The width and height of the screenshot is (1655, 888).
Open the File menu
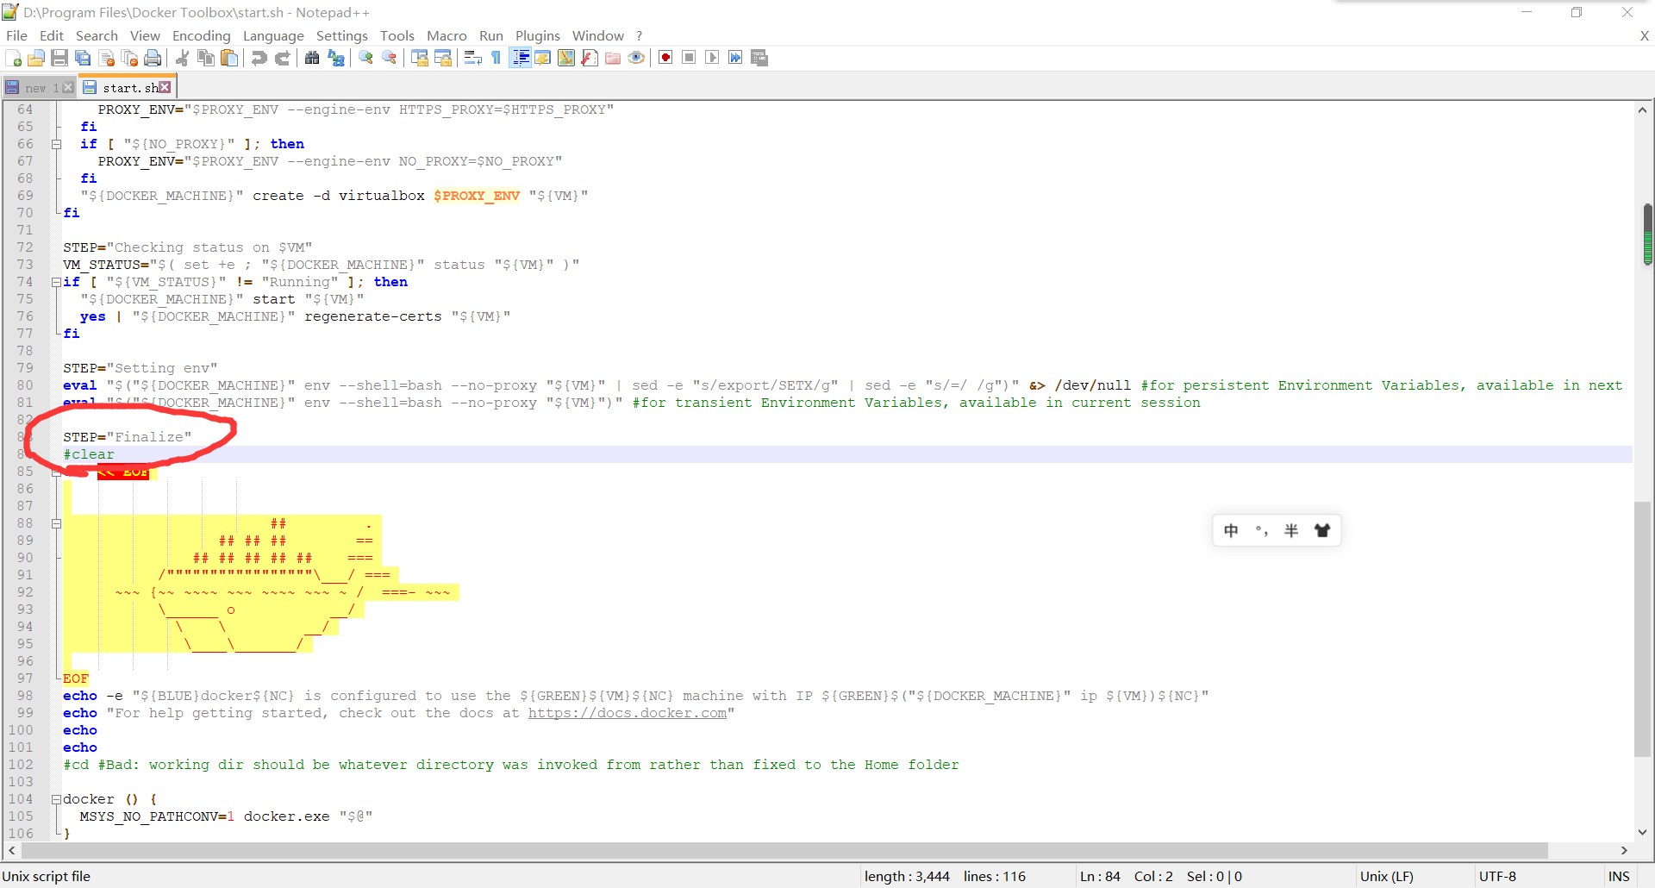(x=16, y=35)
